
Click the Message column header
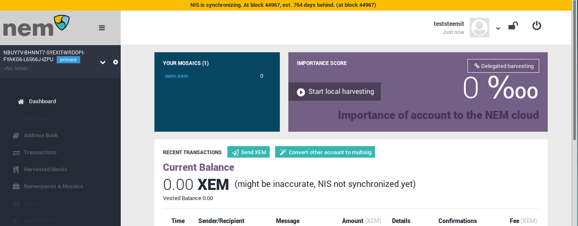tap(288, 221)
